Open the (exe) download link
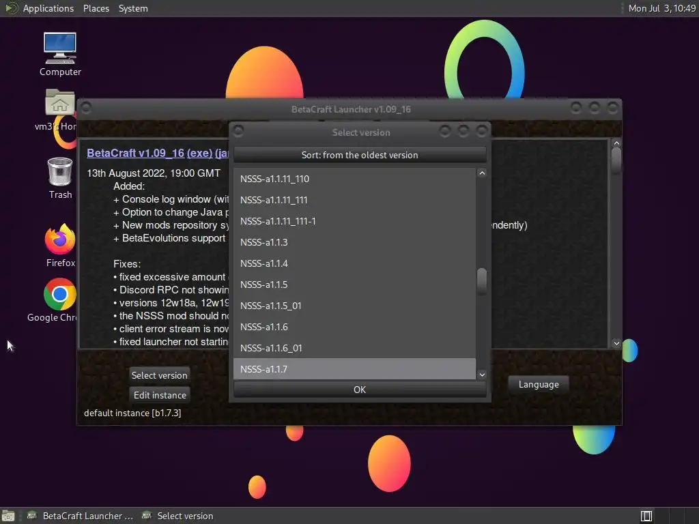Screen dimensions: 699x524 [200, 153]
